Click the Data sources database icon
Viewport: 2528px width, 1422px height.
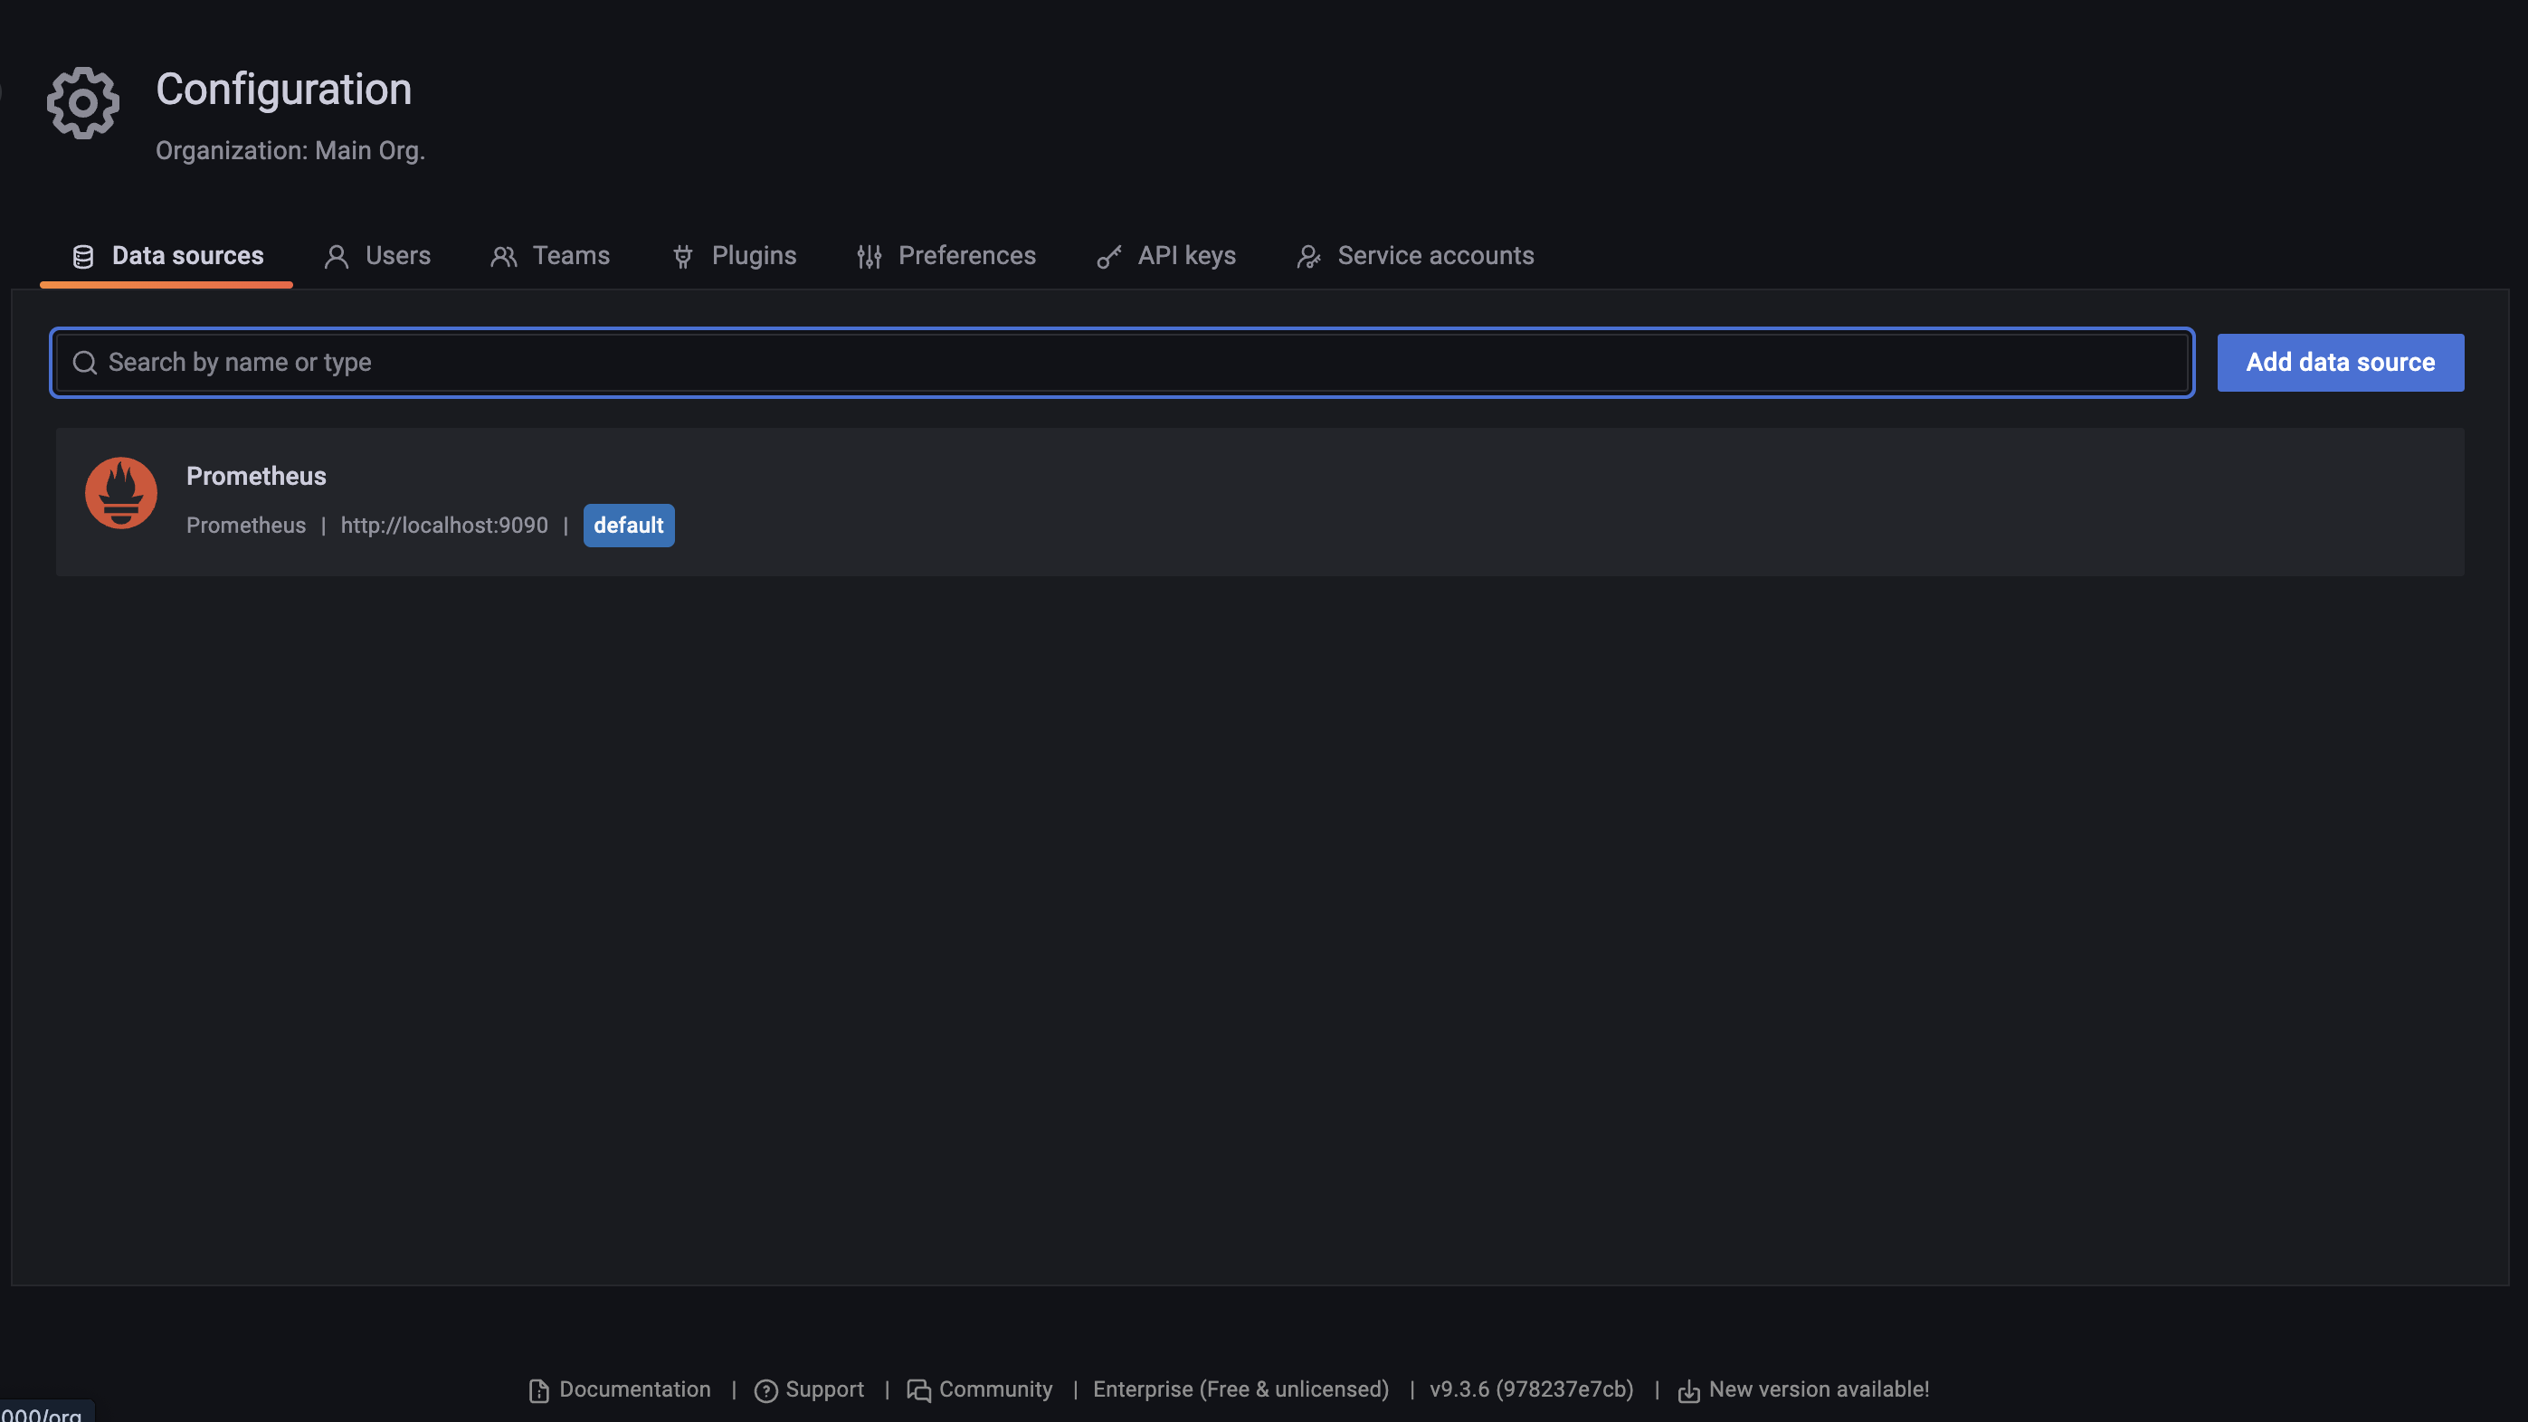(83, 257)
